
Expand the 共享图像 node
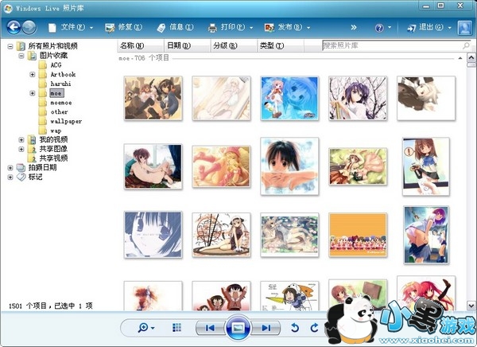21,150
